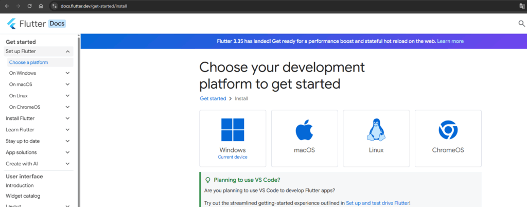Click the translate page icon
Screen dimensions: 527x207
click(522, 6)
